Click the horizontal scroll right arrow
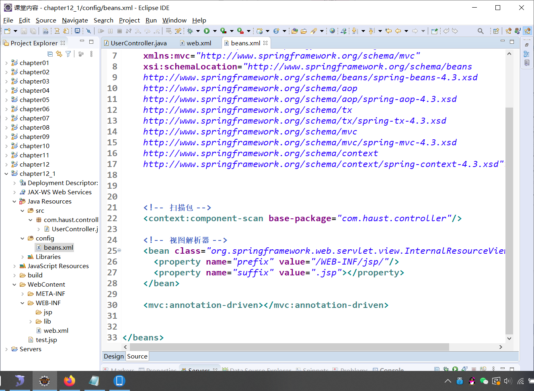Viewport: 534px width, 391px height. point(501,347)
